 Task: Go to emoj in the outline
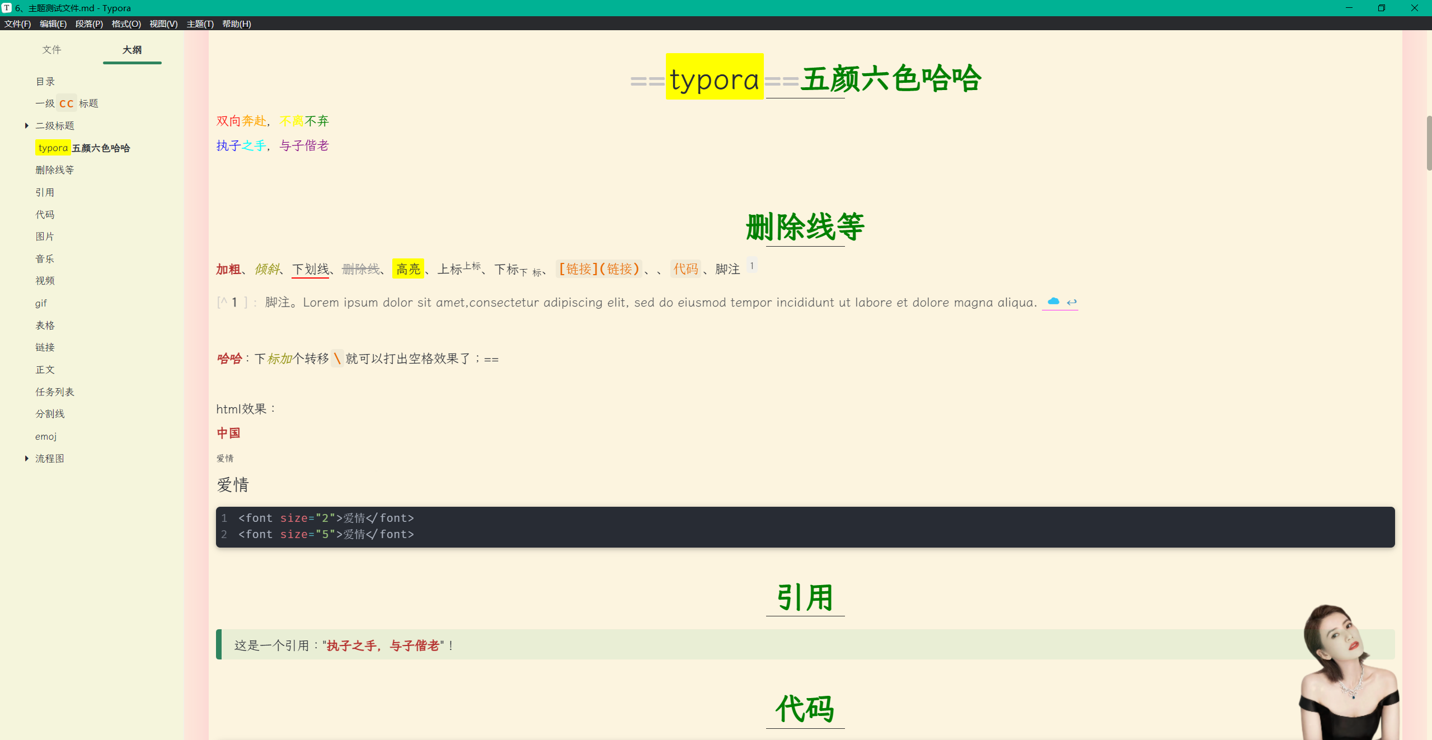(x=46, y=436)
